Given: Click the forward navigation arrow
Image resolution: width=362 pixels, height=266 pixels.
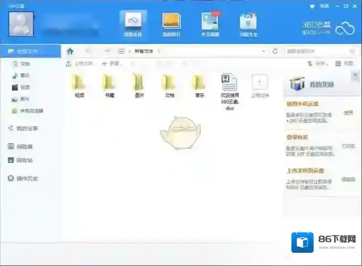Looking at the screenshot, I should (107, 51).
